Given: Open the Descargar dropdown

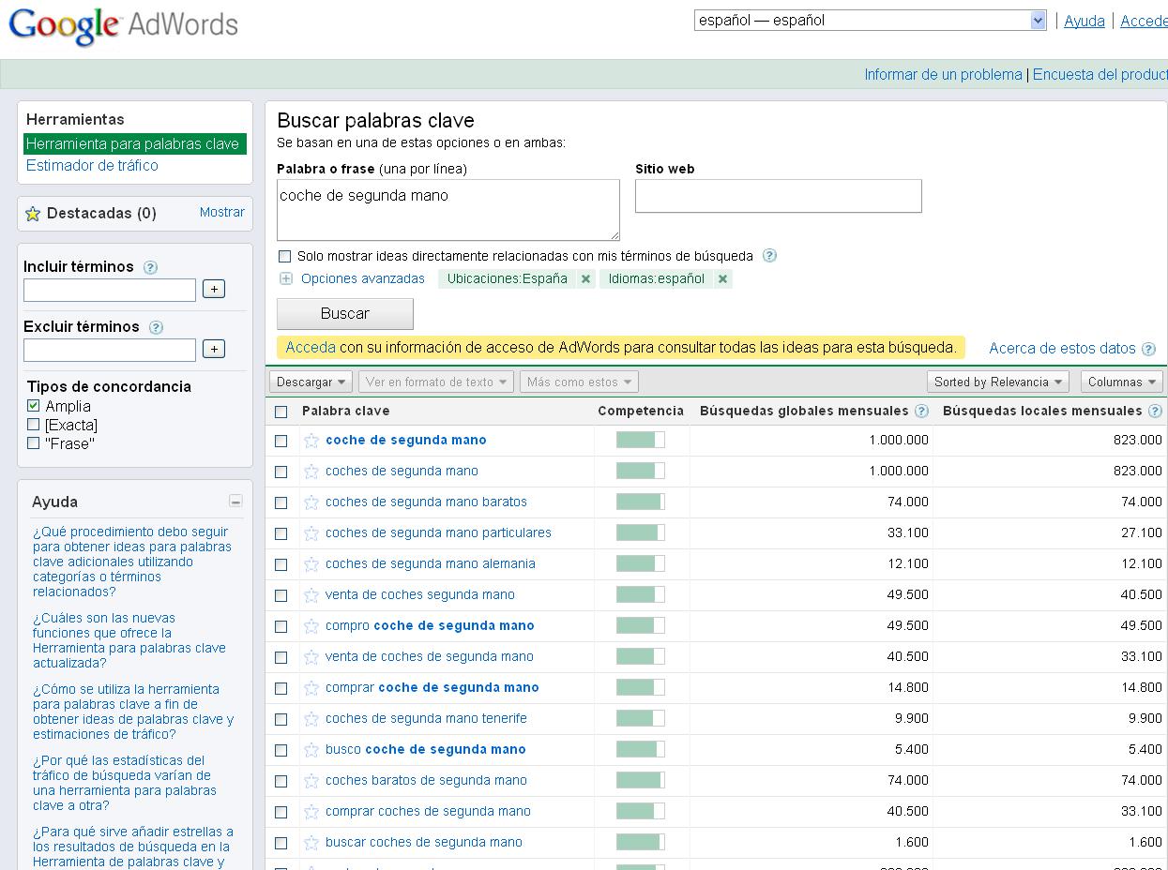Looking at the screenshot, I should (x=311, y=382).
